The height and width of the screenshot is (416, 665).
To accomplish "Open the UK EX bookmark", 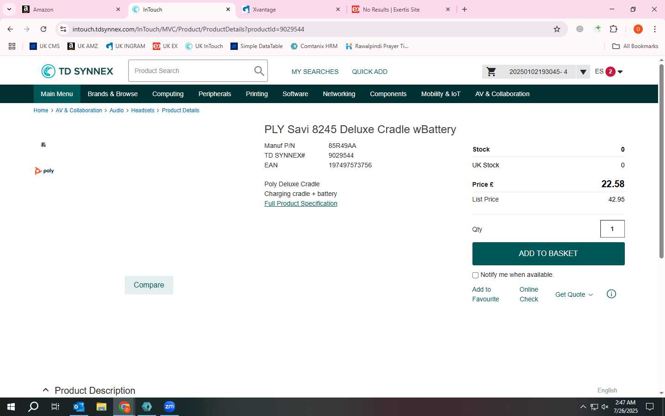I will pyautogui.click(x=165, y=46).
